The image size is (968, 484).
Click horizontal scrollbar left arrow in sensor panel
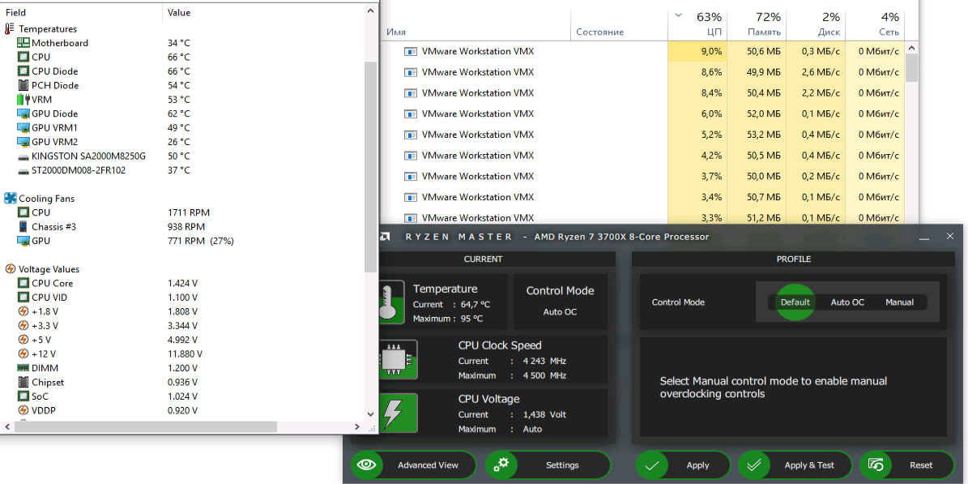7,426
